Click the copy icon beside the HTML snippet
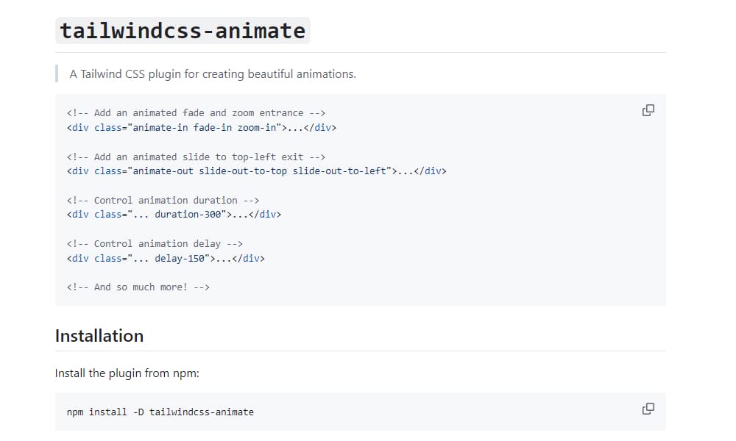The height and width of the screenshot is (441, 736). (648, 110)
